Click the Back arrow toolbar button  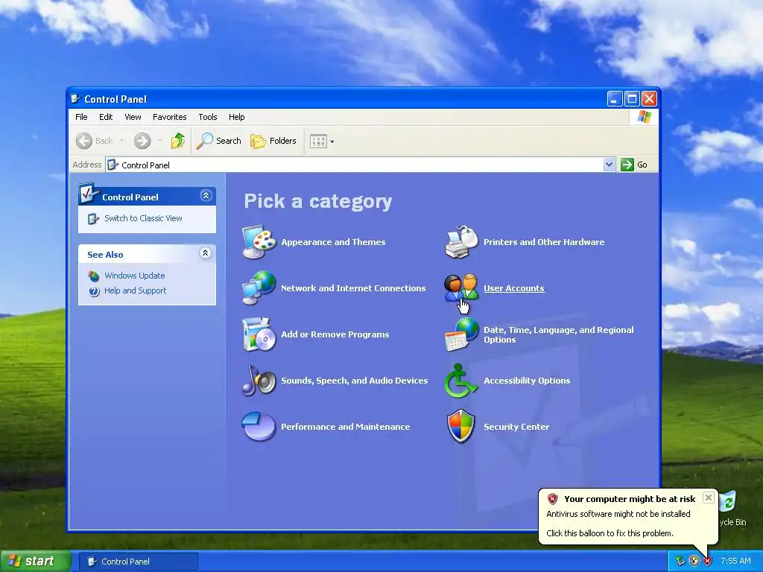(x=95, y=141)
